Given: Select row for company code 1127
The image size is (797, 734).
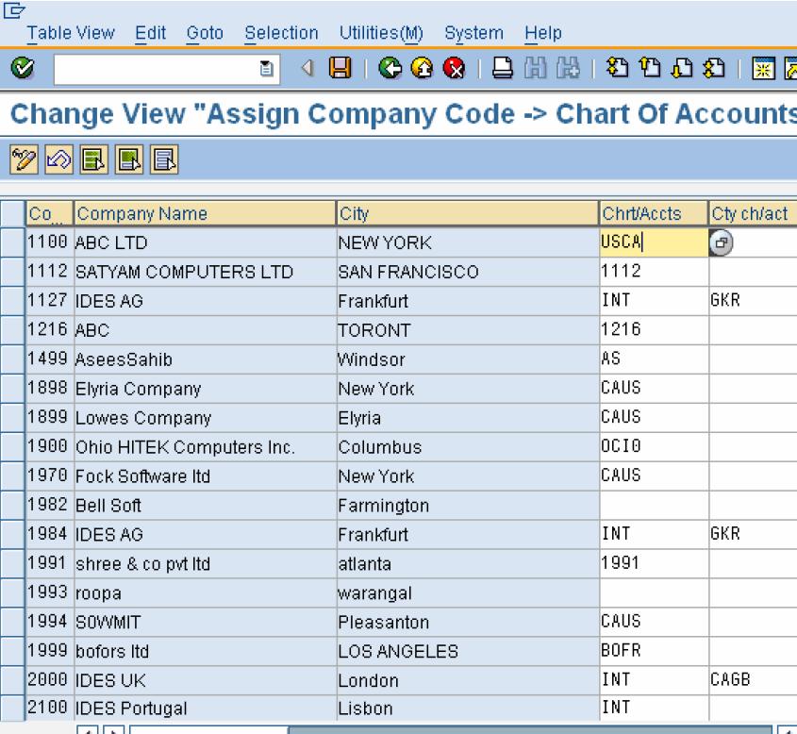Looking at the screenshot, I should pyautogui.click(x=12, y=300).
